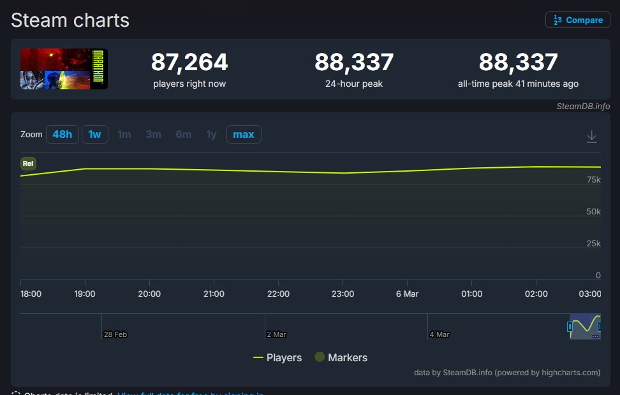Click the navigator selected range window
Image resolution: width=620 pixels, height=395 pixels.
tap(585, 327)
